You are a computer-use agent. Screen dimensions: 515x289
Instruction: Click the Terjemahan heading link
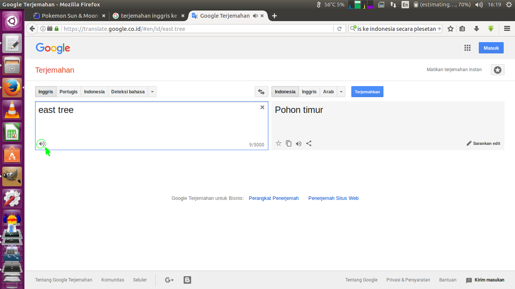pyautogui.click(x=55, y=70)
